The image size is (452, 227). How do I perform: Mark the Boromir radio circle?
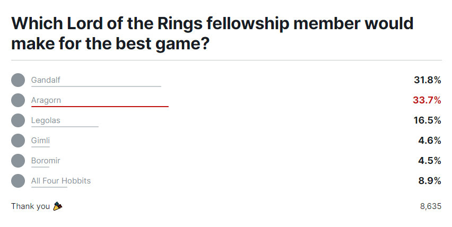pos(18,161)
